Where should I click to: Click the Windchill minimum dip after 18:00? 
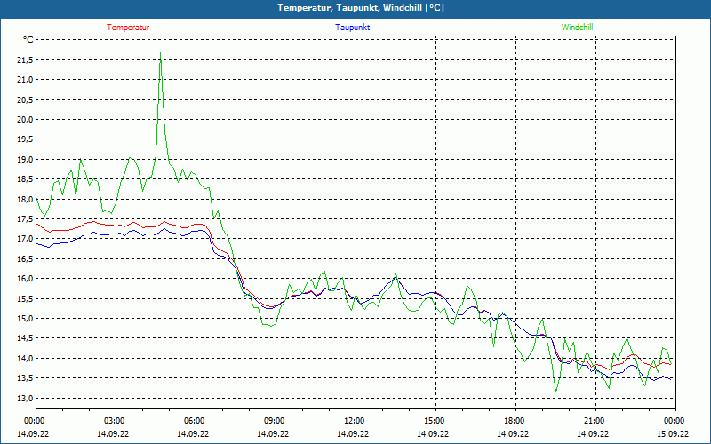click(x=556, y=391)
